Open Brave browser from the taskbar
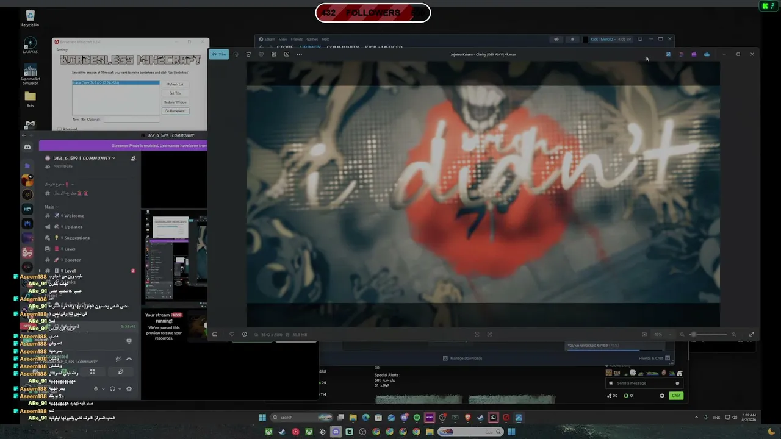The height and width of the screenshot is (439, 781). click(468, 418)
